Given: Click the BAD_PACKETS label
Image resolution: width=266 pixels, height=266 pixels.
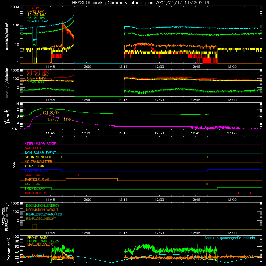Looking at the screenshot, I should [36, 193].
